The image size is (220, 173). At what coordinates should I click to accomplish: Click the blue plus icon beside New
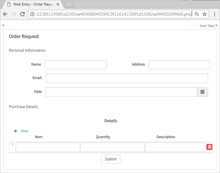coord(16,131)
